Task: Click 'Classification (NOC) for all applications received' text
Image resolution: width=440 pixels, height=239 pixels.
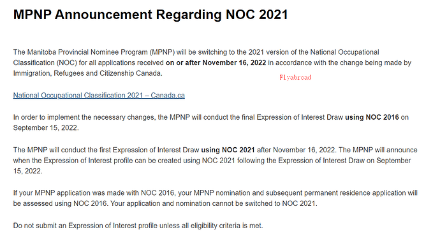Action: click(x=89, y=62)
